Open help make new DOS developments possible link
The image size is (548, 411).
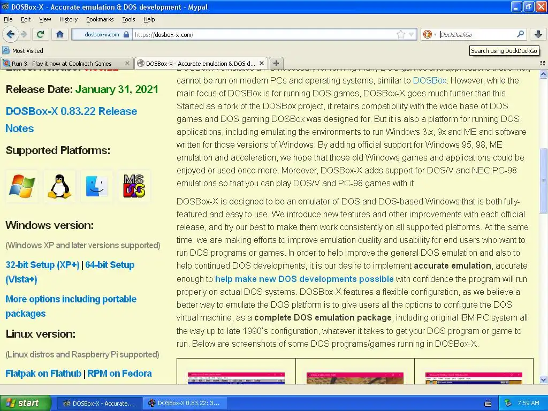tap(304, 279)
